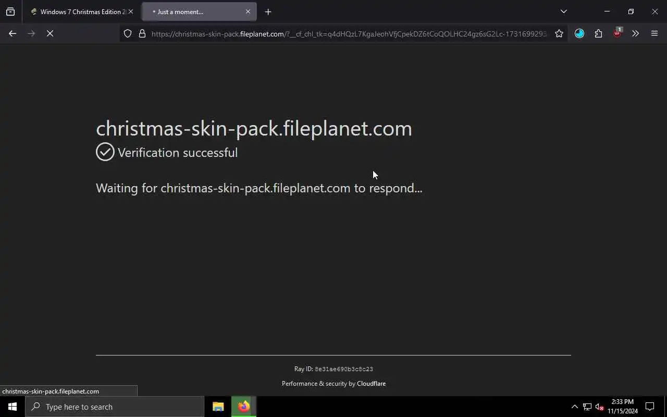Close the Firefox window
667x417 pixels.
pos(655,11)
